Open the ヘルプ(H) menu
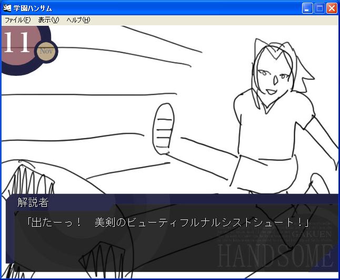This screenshot has height=280, width=340. click(78, 20)
